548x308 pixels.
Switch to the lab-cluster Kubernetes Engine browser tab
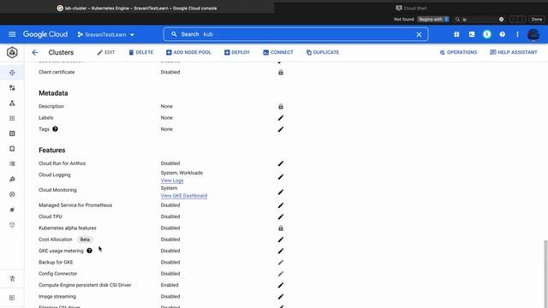pyautogui.click(x=137, y=8)
